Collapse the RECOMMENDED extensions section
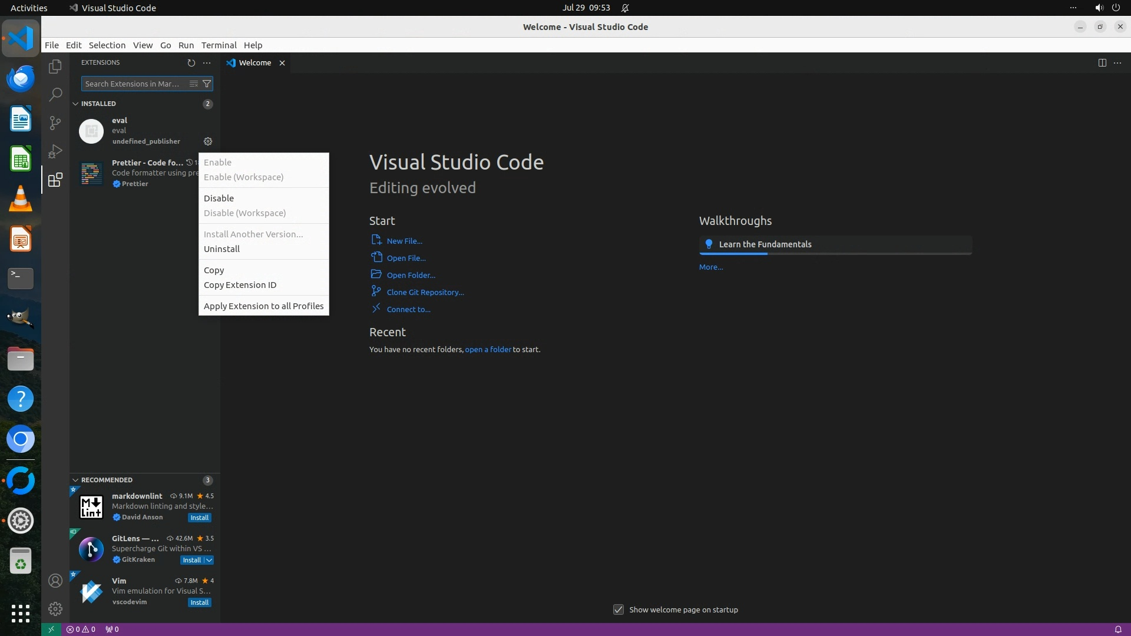1131x636 pixels. pos(75,480)
